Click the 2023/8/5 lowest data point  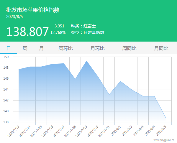point(165,118)
